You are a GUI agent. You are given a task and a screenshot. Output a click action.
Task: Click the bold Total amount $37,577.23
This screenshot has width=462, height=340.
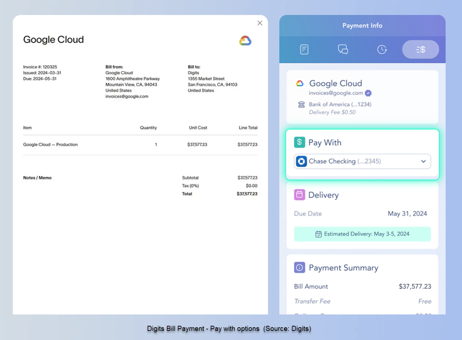coord(247,194)
